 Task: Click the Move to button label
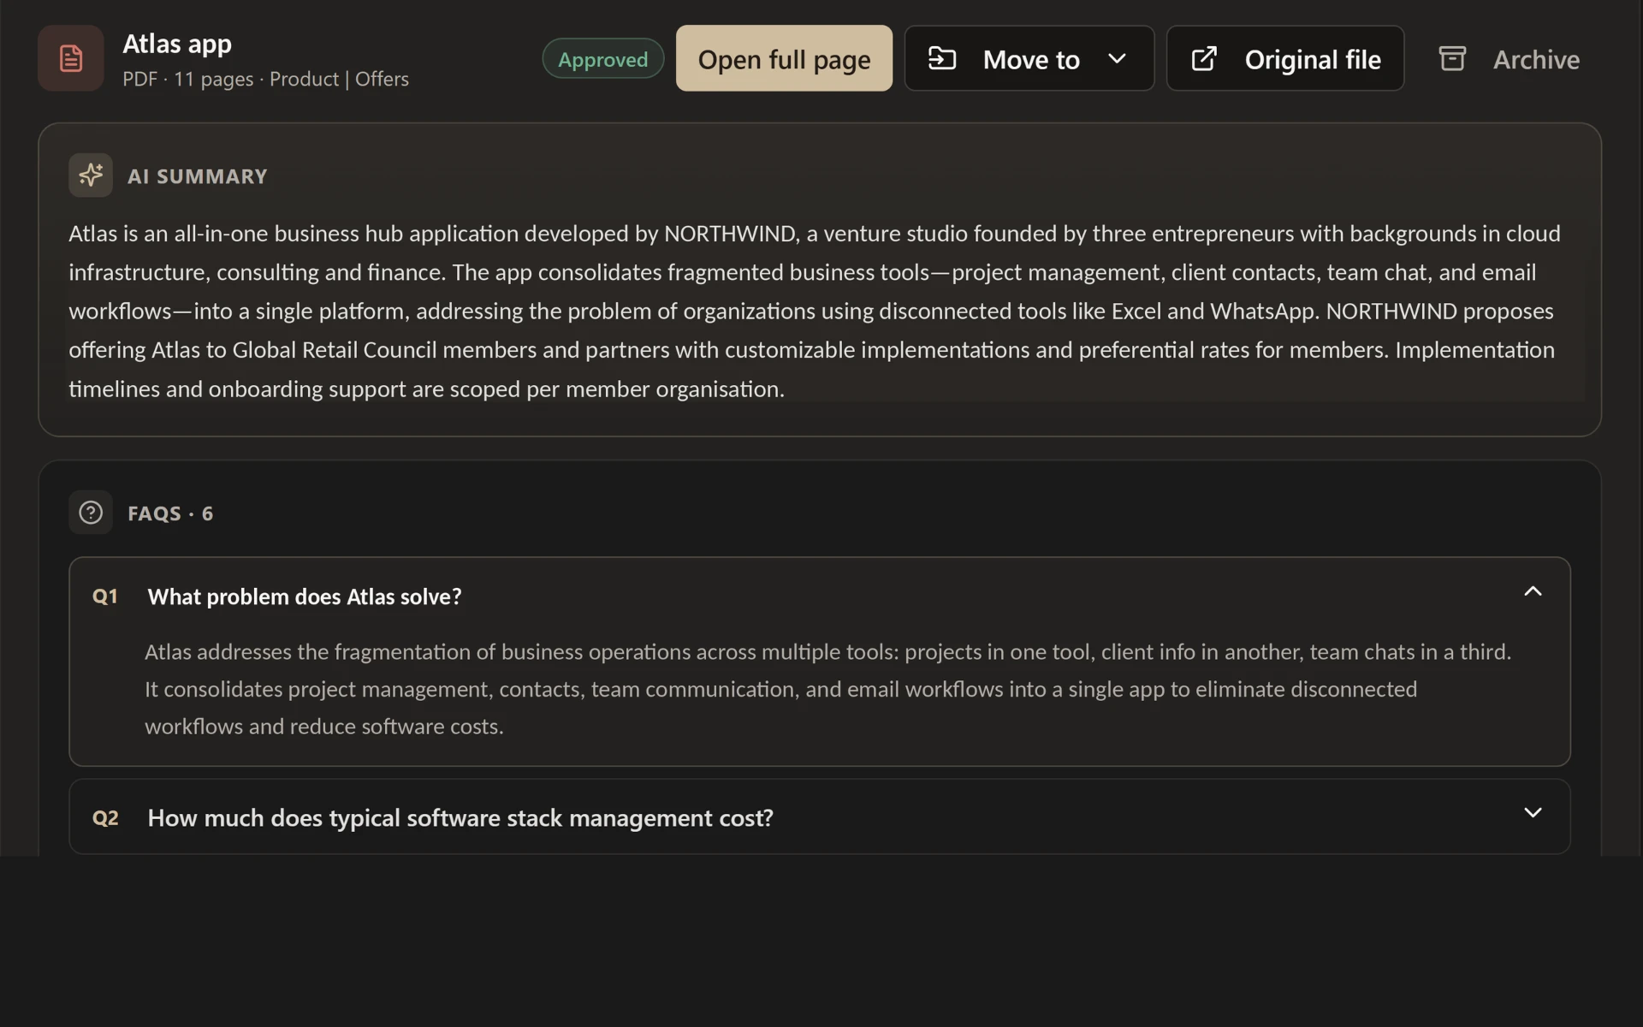[1031, 60]
